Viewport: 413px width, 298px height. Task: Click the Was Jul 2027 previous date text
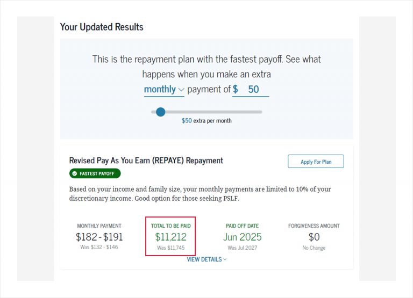click(243, 248)
